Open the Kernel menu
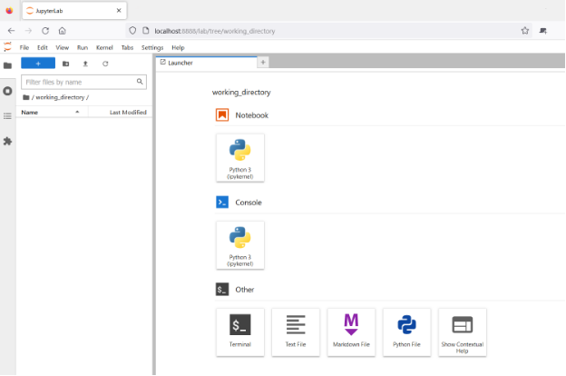 (x=103, y=47)
